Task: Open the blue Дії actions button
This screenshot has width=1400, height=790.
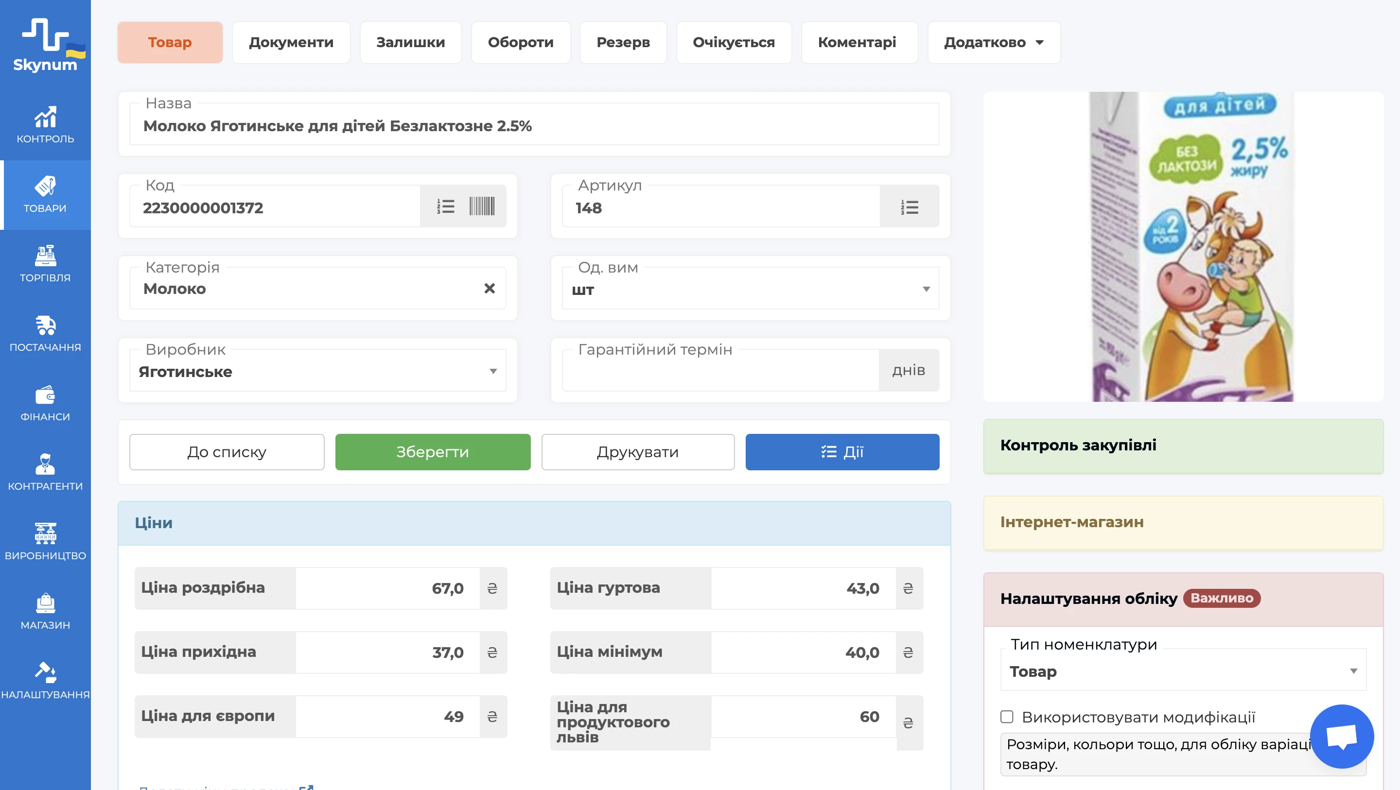Action: (842, 452)
